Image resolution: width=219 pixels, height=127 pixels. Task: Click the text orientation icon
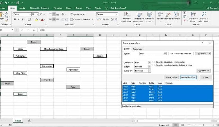point(63,14)
